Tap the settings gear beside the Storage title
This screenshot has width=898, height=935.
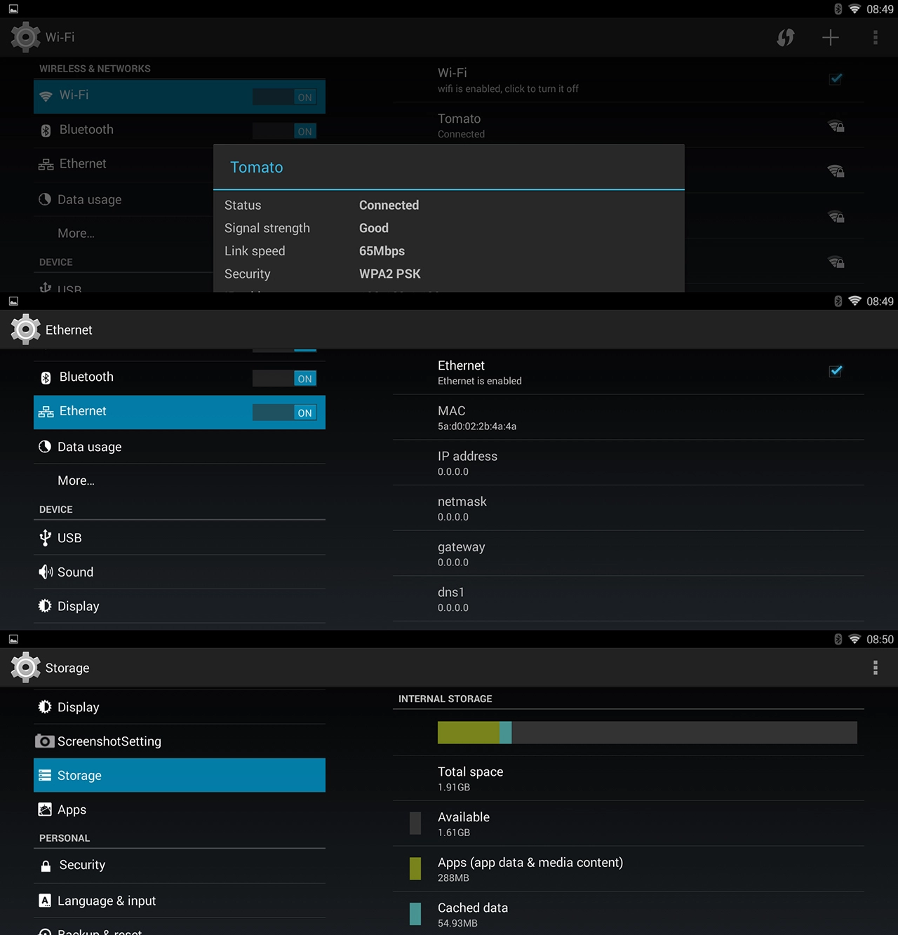point(26,668)
